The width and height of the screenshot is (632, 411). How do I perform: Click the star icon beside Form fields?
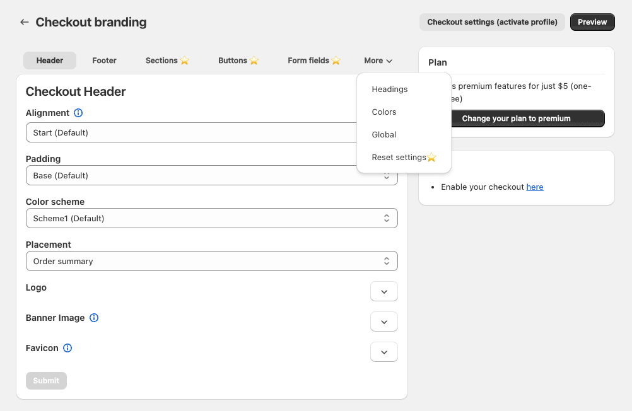pos(336,61)
